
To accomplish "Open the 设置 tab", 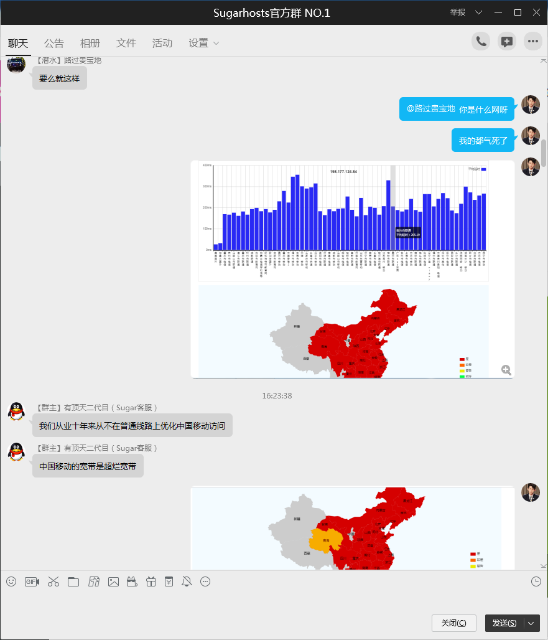I will point(198,43).
